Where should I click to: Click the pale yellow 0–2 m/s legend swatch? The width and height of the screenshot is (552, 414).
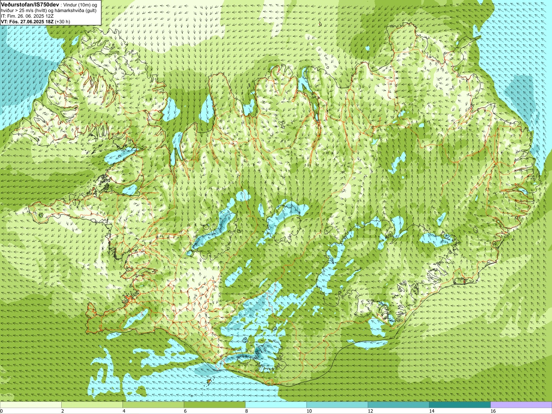(31, 405)
